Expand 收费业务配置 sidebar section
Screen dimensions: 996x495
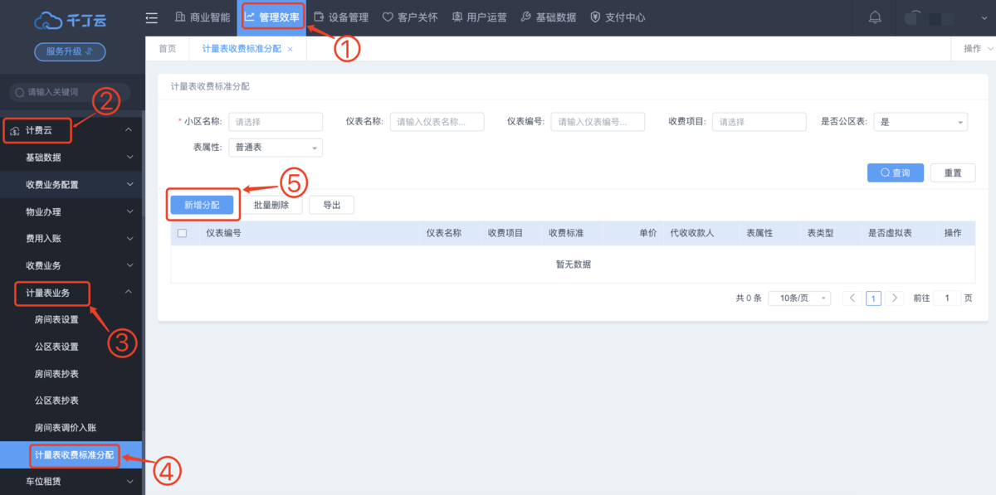click(71, 184)
